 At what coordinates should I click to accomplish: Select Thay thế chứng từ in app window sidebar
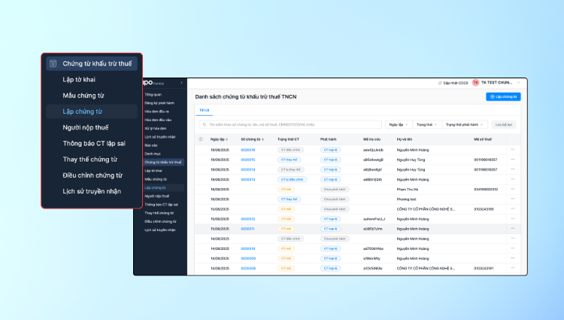click(159, 213)
